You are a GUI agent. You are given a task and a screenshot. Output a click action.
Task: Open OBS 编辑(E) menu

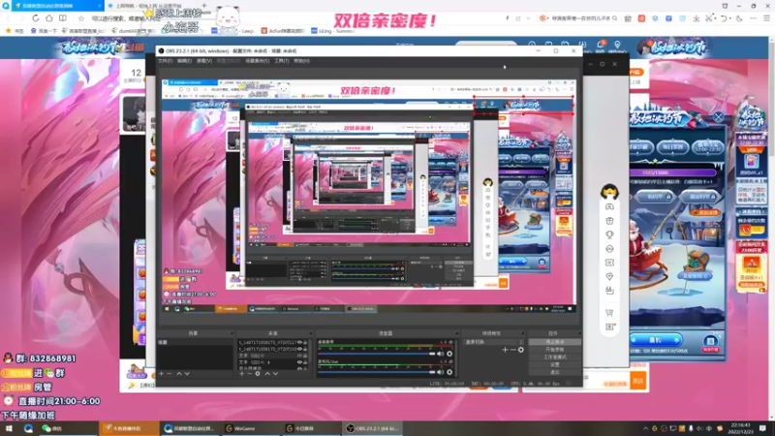(x=184, y=61)
